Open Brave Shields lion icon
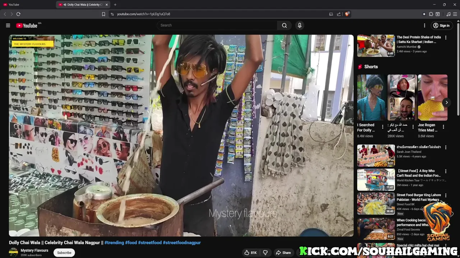Screen dimensions: 460x258 click(347, 14)
